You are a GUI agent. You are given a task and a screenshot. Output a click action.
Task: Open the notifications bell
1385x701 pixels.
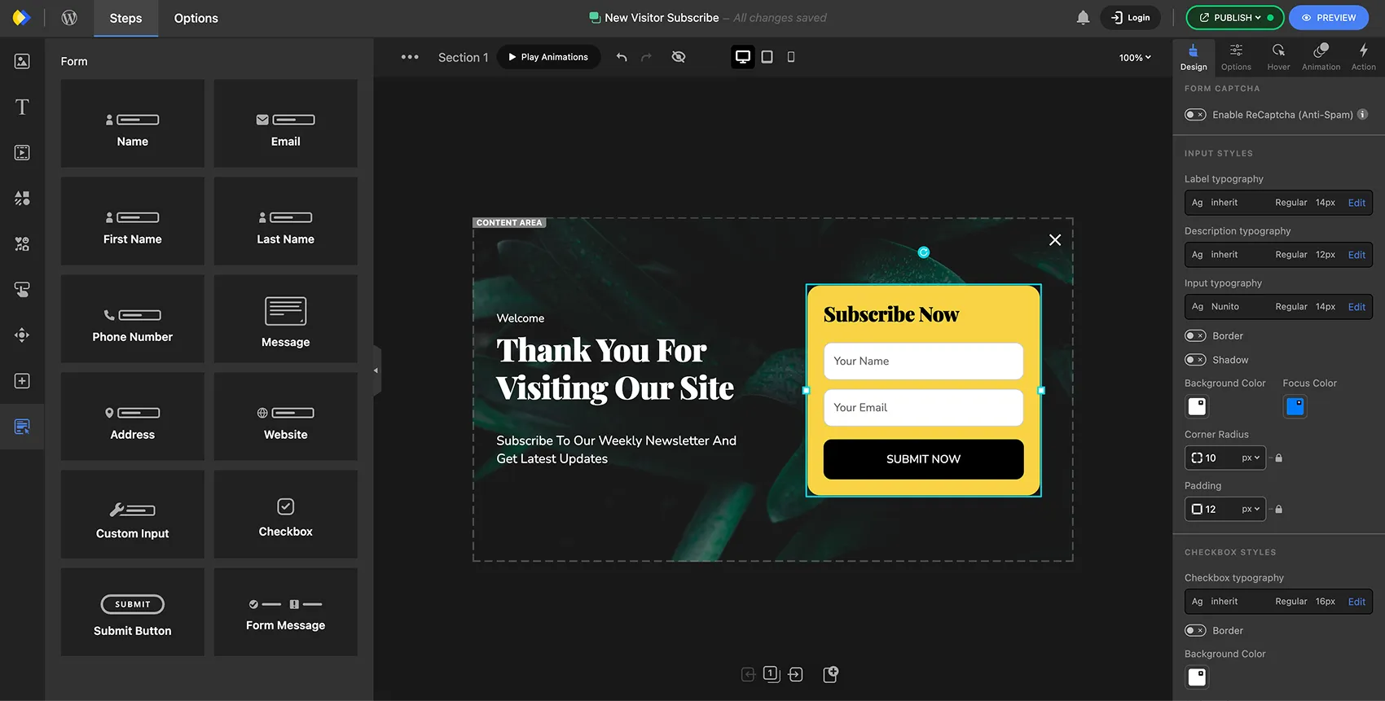pyautogui.click(x=1083, y=18)
